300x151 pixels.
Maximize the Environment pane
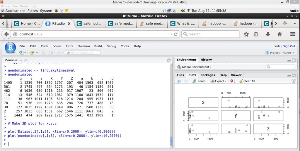(294, 60)
